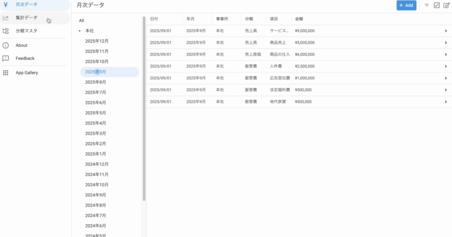
Task: Select 2025年12月 in the month tree
Action: click(x=97, y=41)
